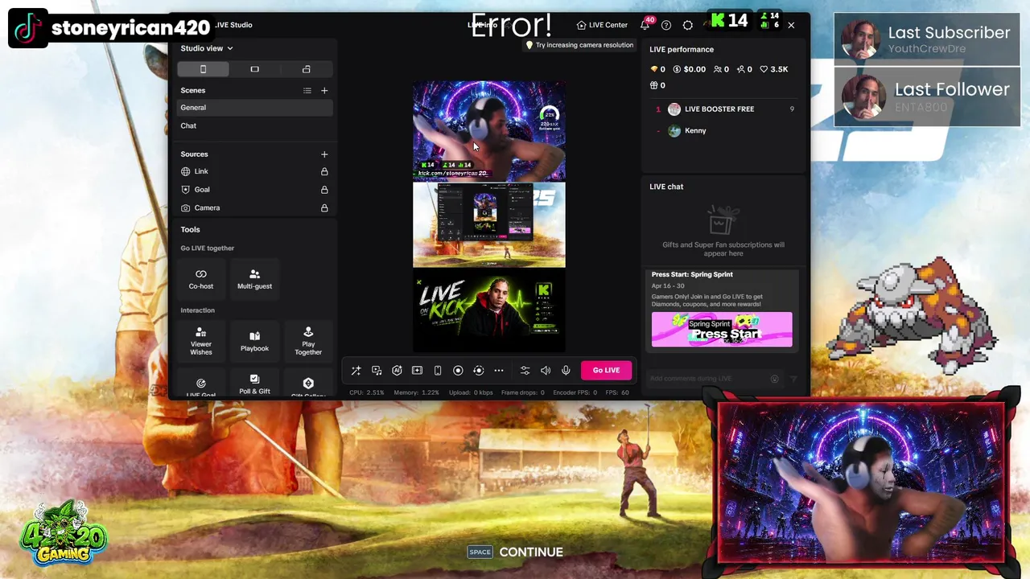1030x579 pixels.
Task: Open scenes list options icon
Action: coord(307,91)
